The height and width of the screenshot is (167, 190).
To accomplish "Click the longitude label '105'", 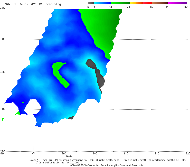I will coord(95,154).
